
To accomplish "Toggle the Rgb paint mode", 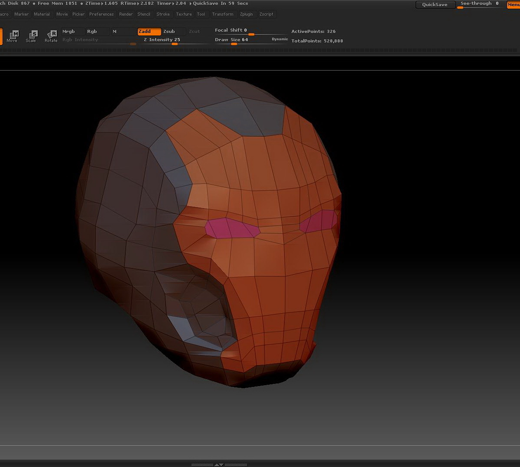I will click(97, 32).
